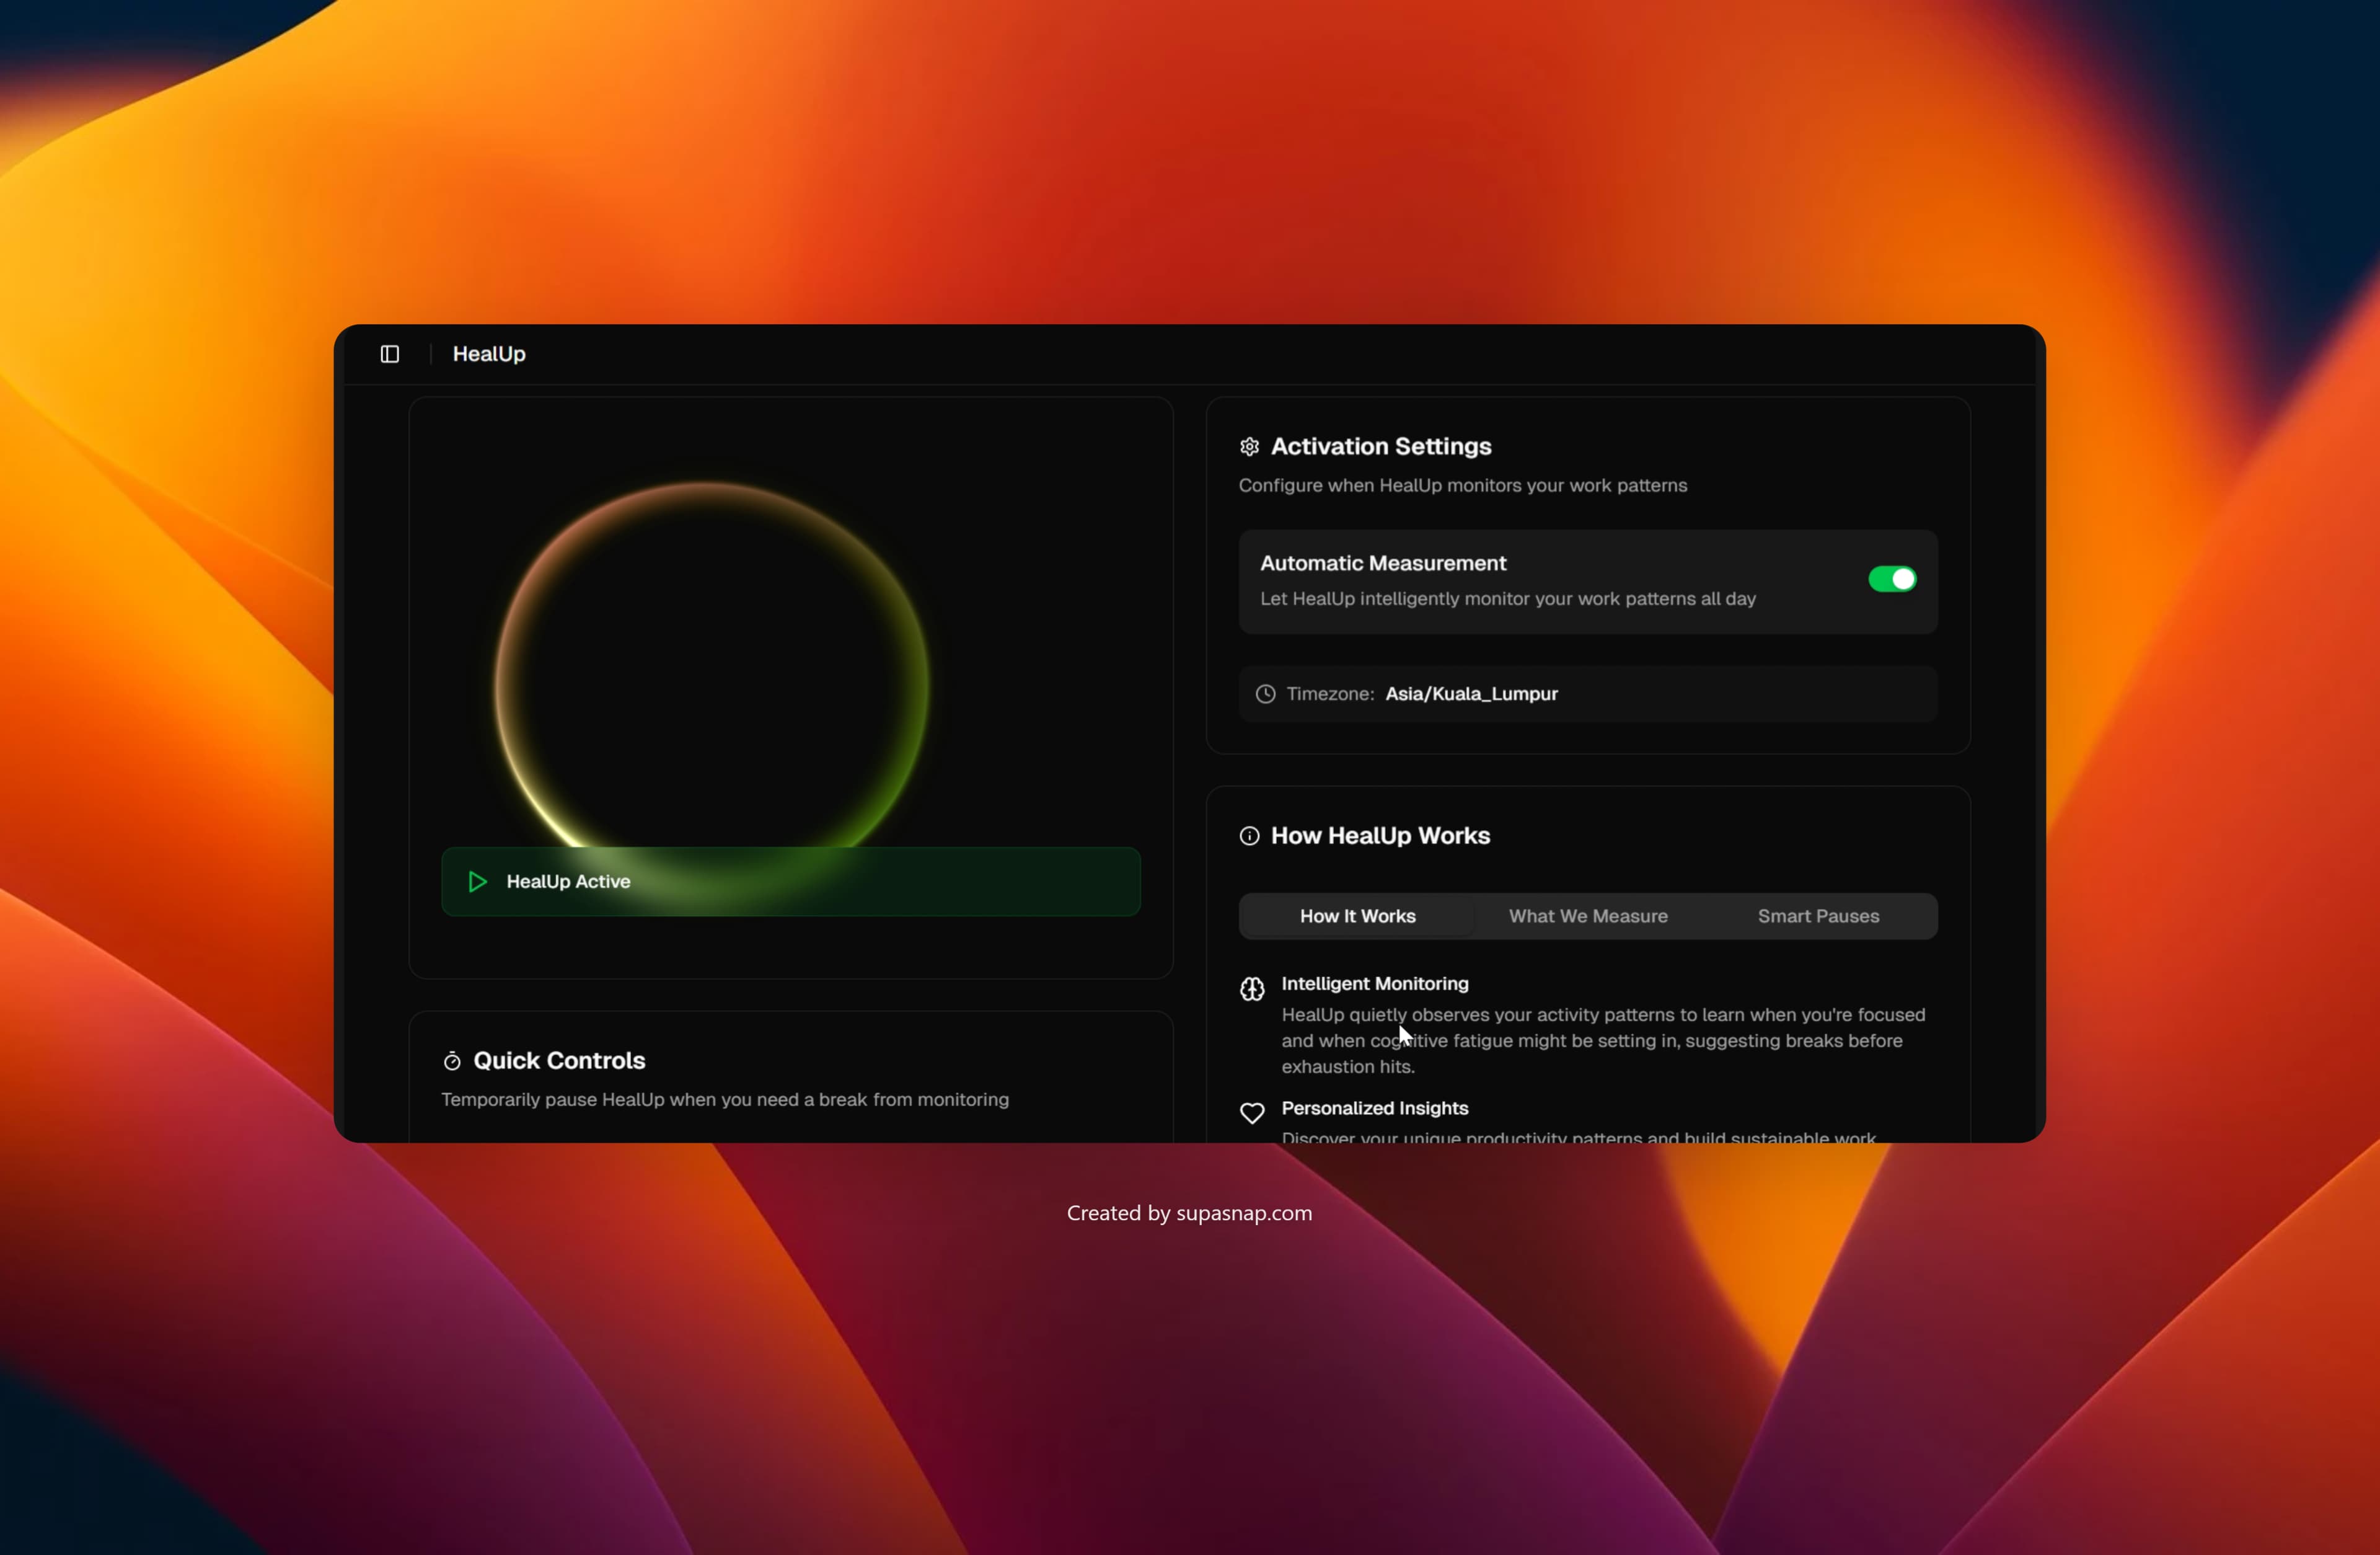This screenshot has width=2380, height=1555.
Task: Click 'Temporarily pause HealUp' description text
Action: (x=725, y=1100)
